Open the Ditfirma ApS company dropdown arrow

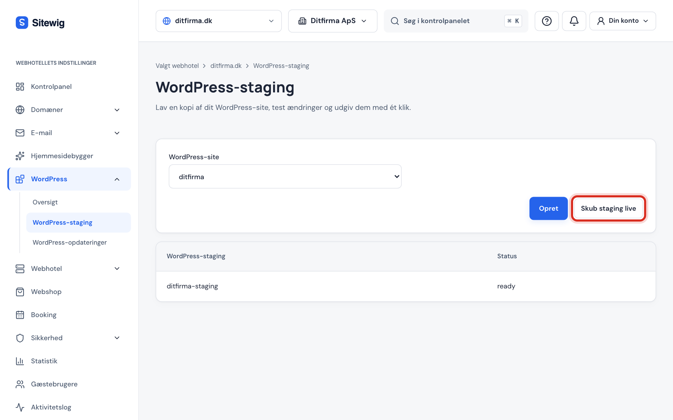(364, 21)
